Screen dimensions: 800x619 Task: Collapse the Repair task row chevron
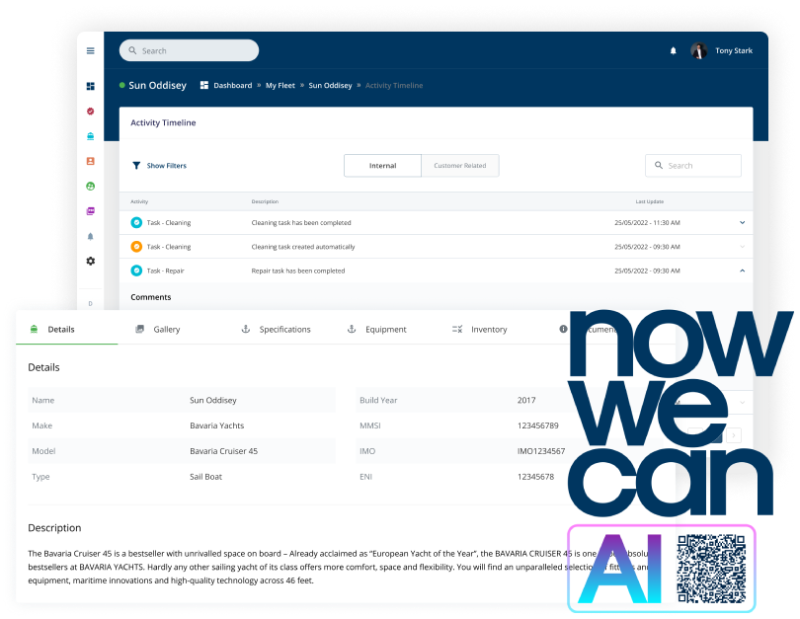(743, 271)
